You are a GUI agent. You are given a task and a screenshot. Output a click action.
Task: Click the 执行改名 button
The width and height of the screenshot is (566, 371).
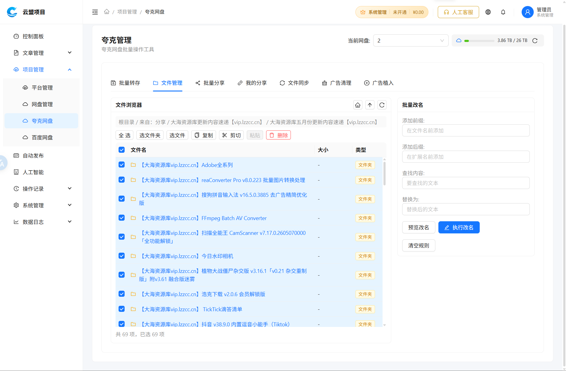459,227
